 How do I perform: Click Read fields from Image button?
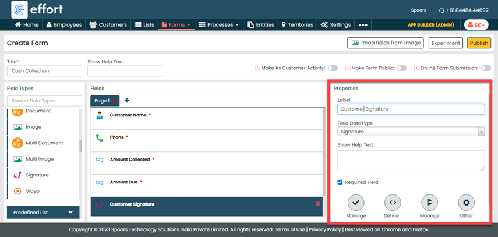(385, 43)
